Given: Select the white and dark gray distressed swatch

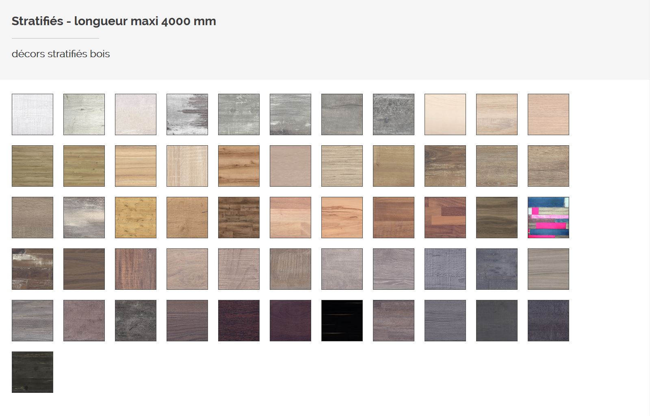Looking at the screenshot, I should coord(187,114).
